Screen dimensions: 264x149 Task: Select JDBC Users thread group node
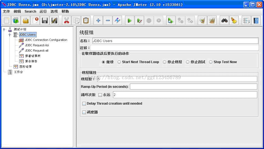pyautogui.click(x=27, y=35)
